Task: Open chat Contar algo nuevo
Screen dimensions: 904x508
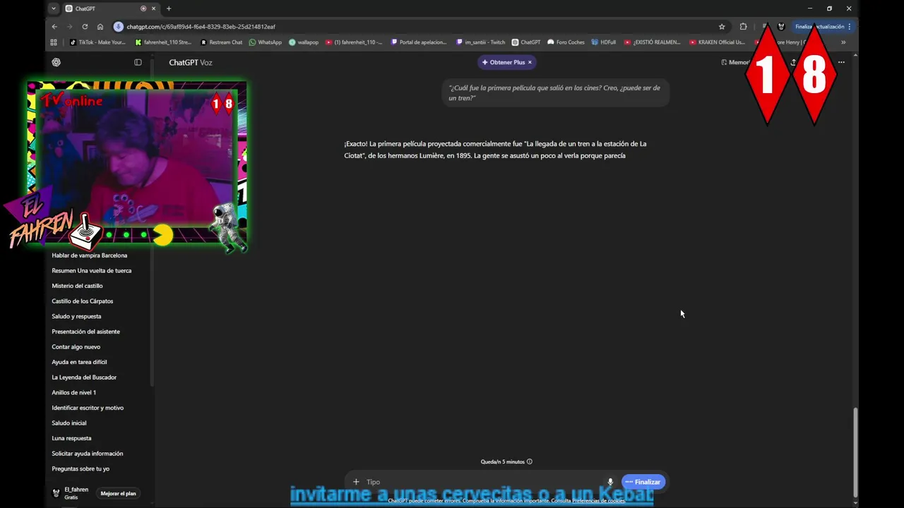Action: [x=76, y=347]
